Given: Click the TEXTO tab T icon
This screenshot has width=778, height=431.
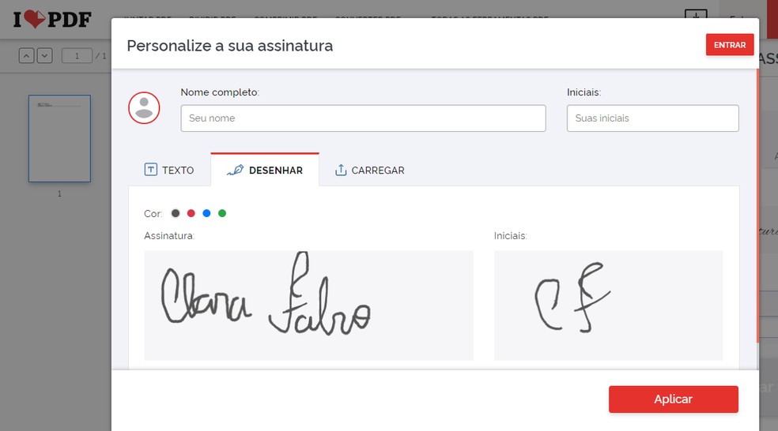Looking at the screenshot, I should (151, 170).
